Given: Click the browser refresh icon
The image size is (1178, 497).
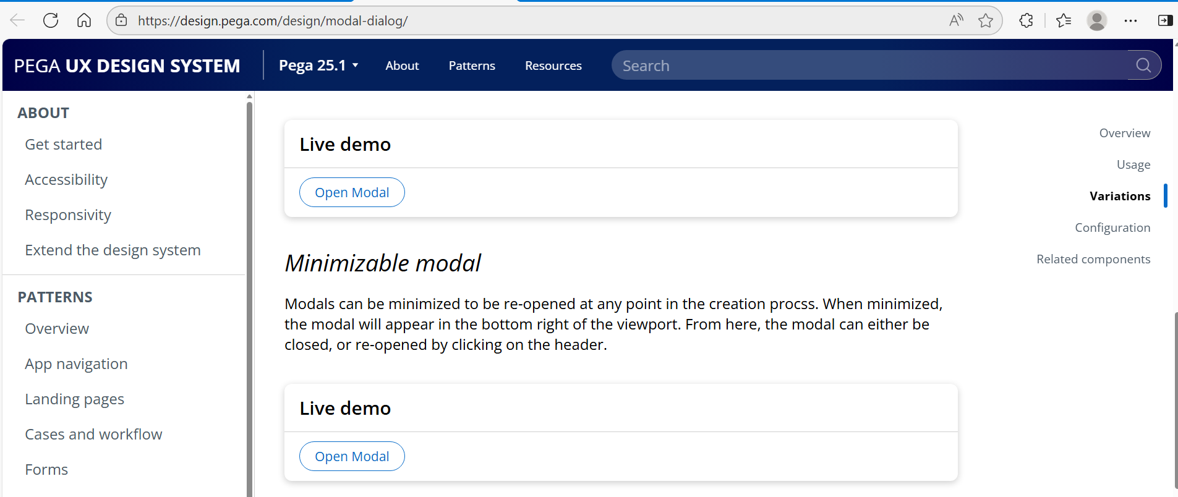Looking at the screenshot, I should (x=51, y=20).
